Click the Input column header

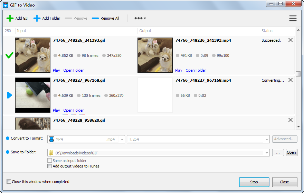point(21,31)
